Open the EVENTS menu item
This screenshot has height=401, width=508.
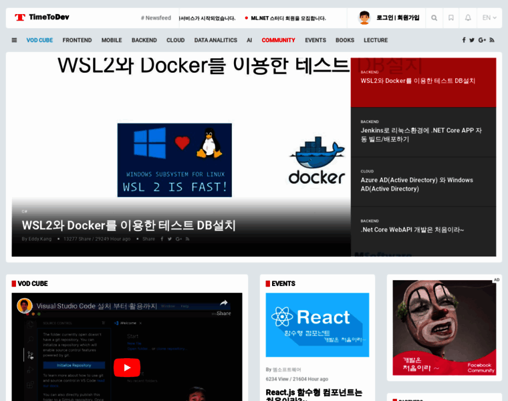[315, 40]
